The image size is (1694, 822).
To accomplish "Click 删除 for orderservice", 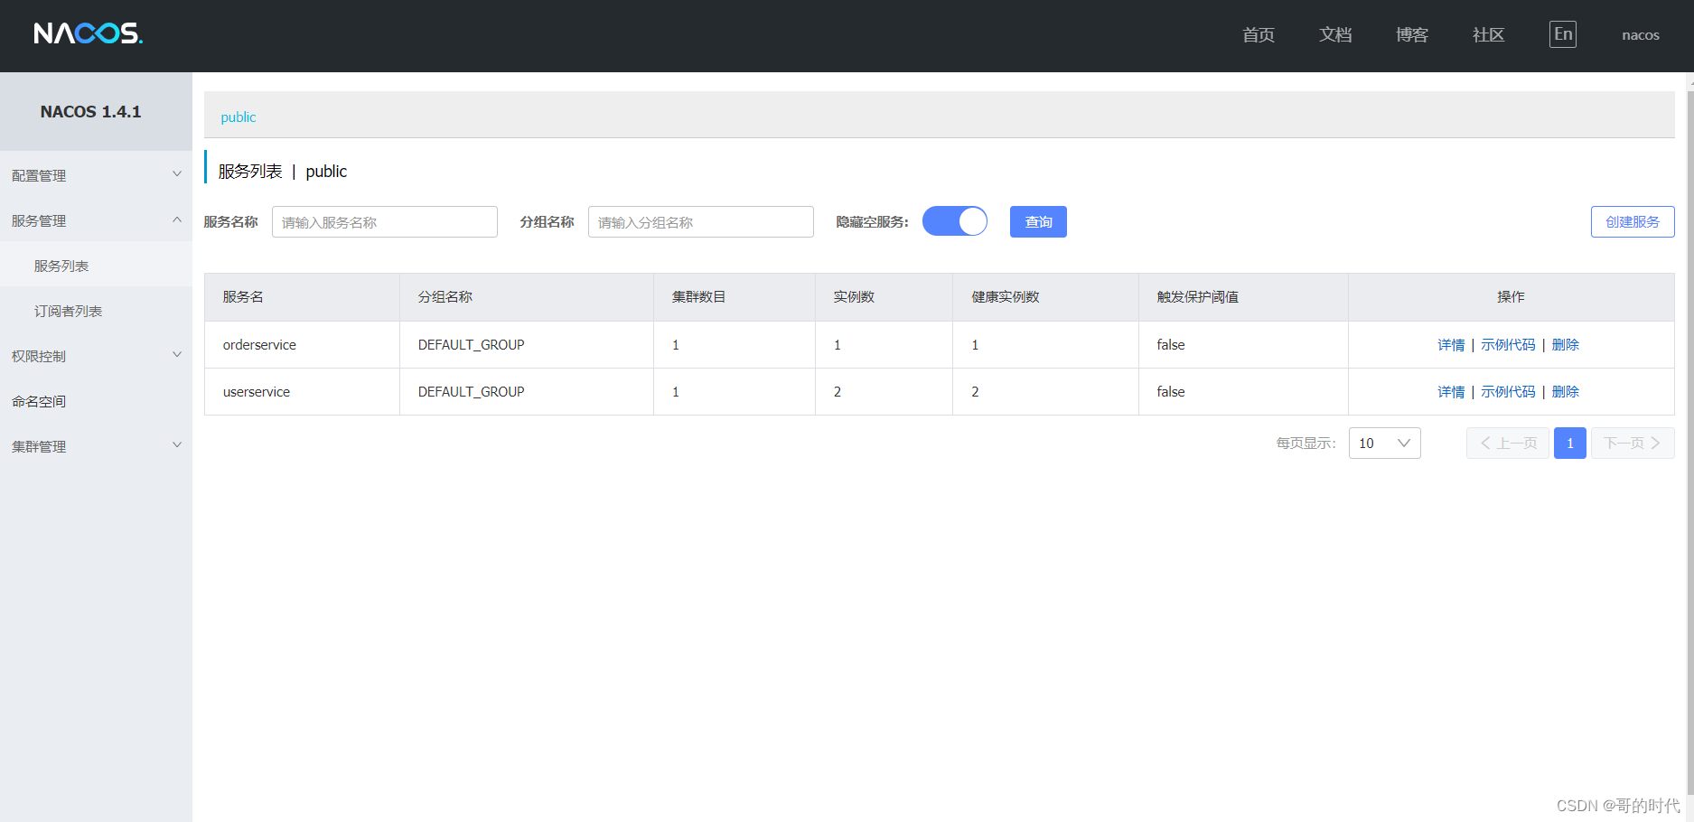I will 1566,345.
